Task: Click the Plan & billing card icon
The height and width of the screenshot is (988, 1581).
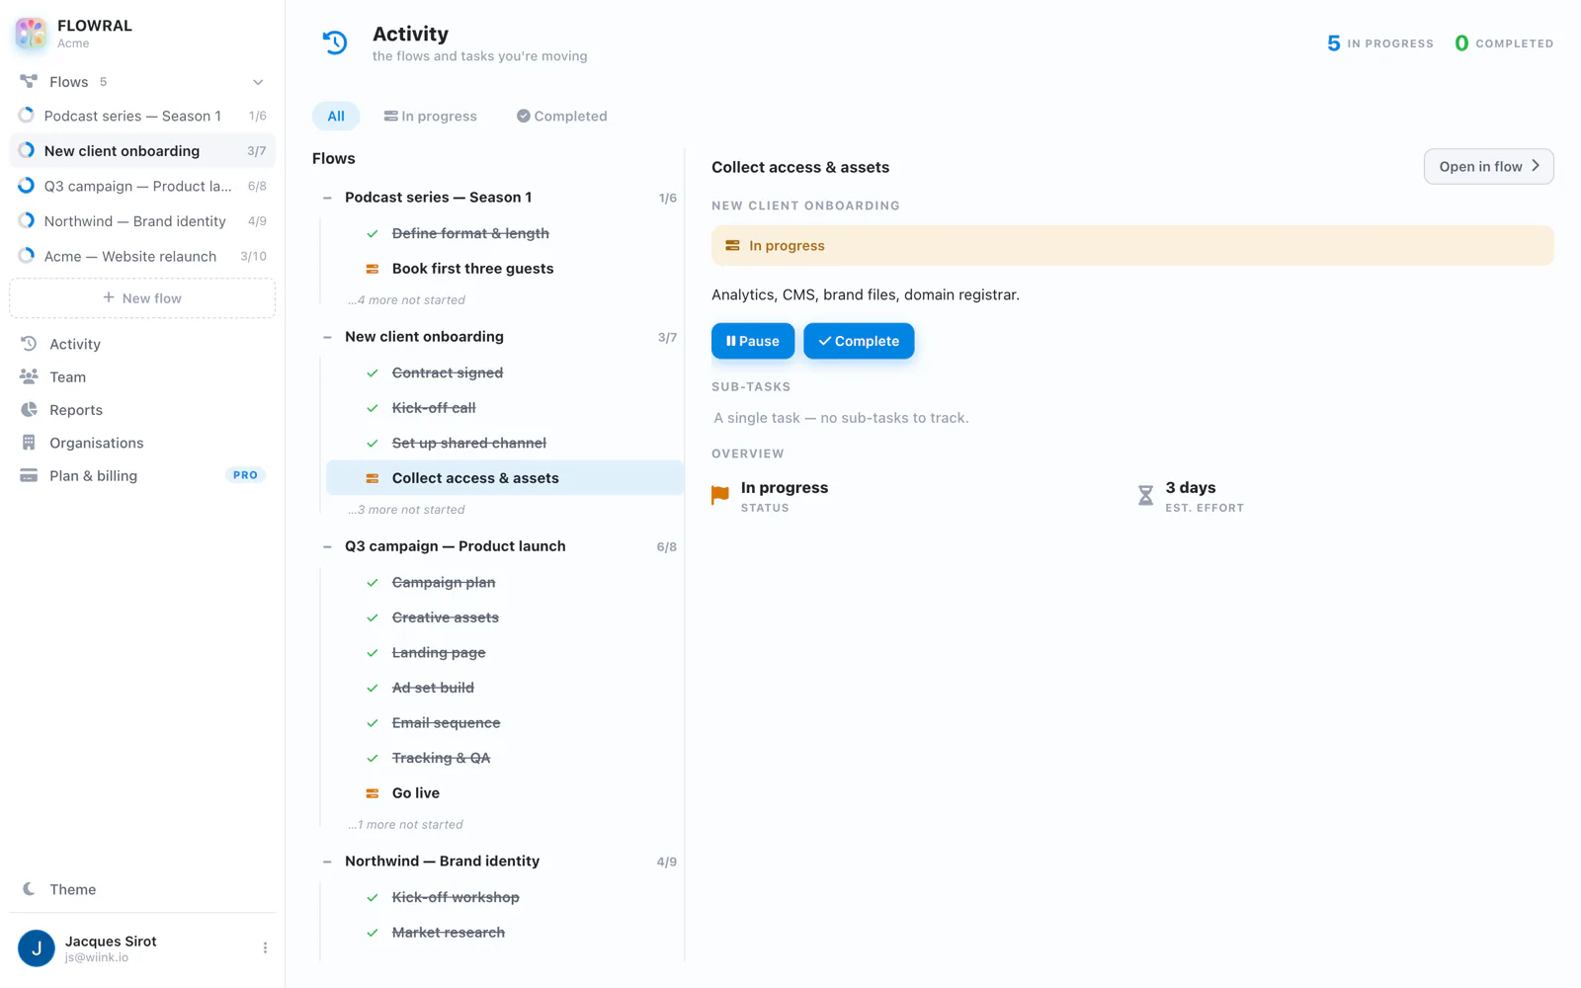Action: [x=29, y=475]
